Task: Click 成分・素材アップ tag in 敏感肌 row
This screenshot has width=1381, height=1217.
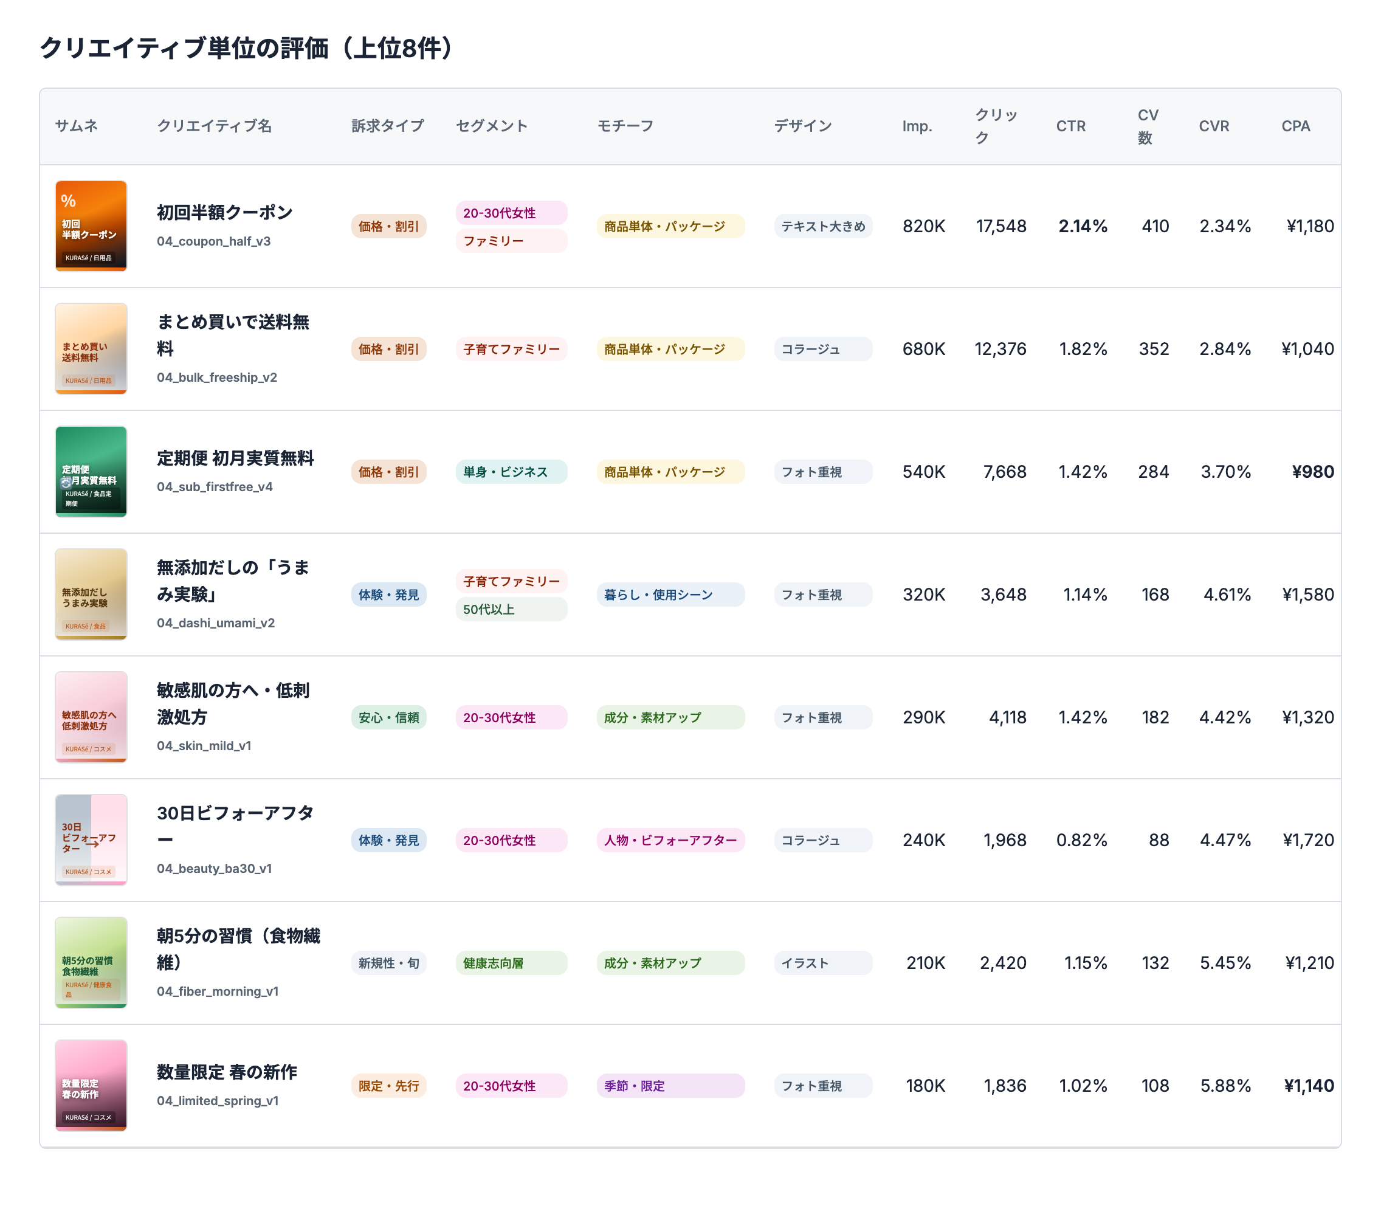Action: click(x=670, y=718)
